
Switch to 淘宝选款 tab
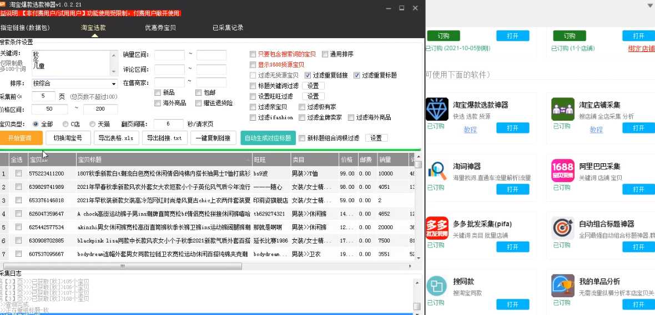94,28
